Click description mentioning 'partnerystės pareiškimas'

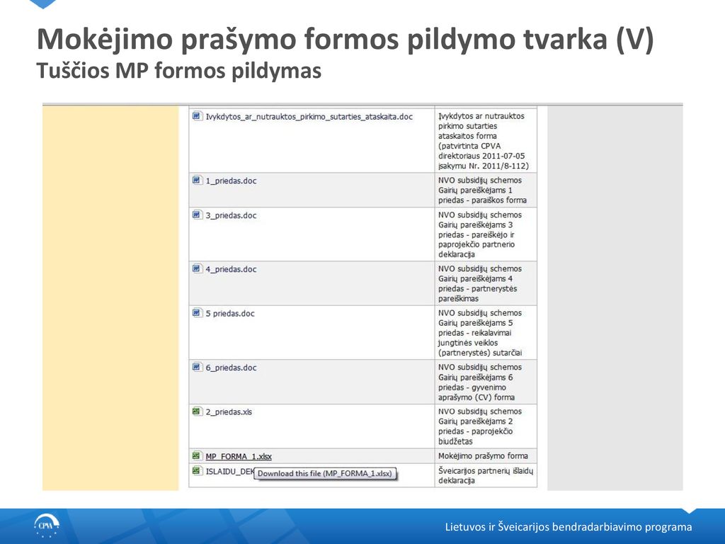coord(480,283)
